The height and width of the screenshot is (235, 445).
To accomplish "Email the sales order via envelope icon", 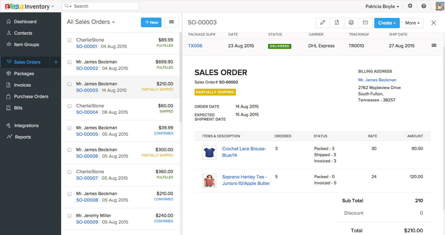I will coord(365,23).
